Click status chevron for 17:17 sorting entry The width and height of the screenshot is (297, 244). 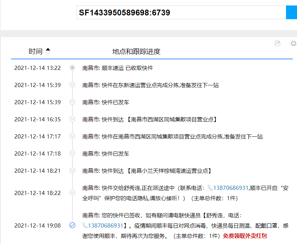[x=72, y=136]
